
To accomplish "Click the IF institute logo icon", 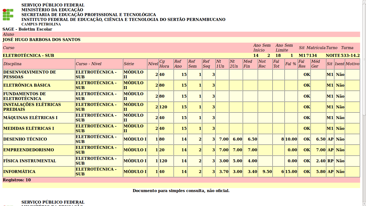I will point(8,14).
